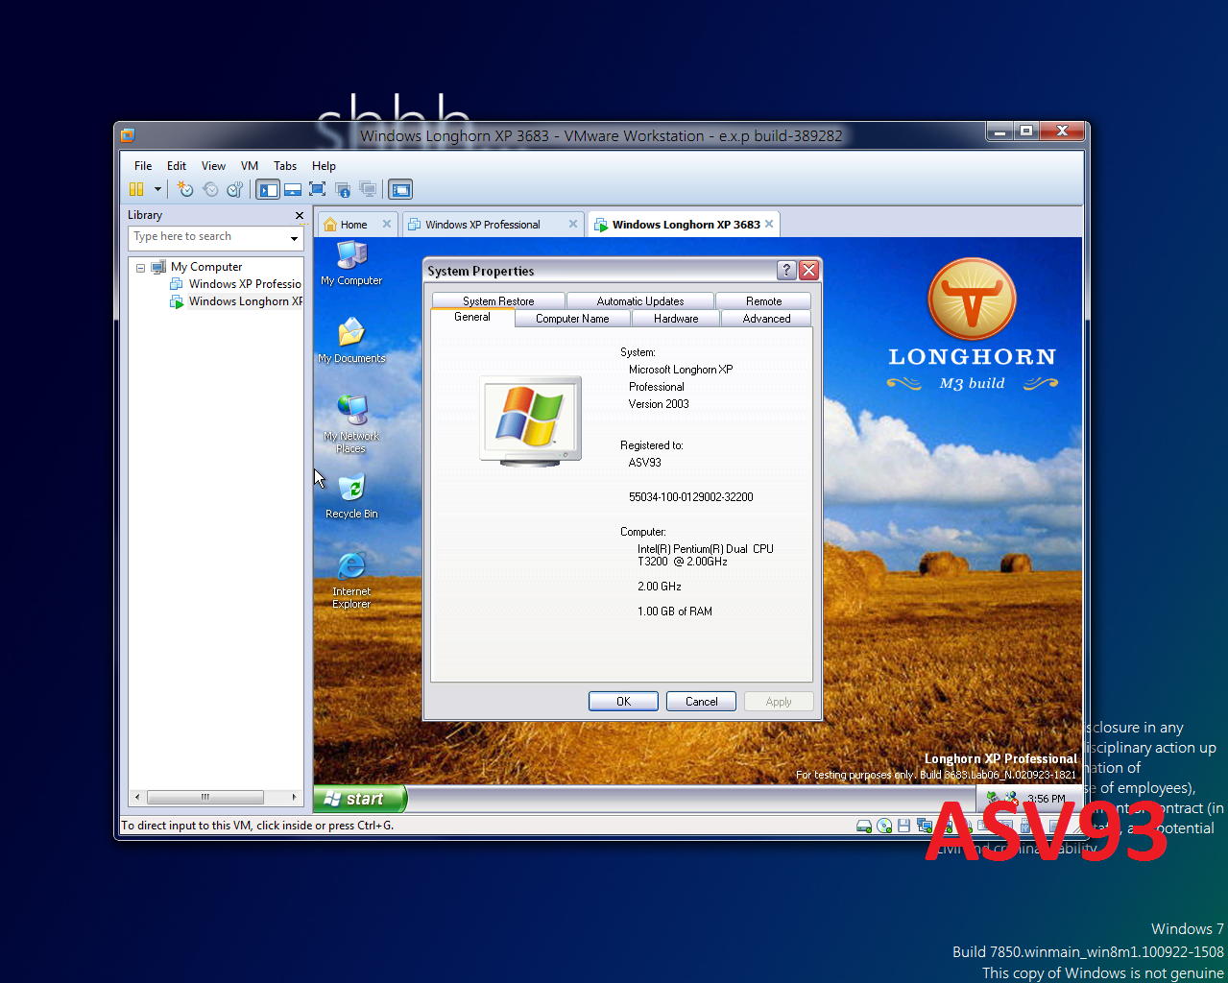This screenshot has height=983, width=1228.
Task: Close the Windows Longhorn XP 3683 tab
Action: [x=769, y=224]
